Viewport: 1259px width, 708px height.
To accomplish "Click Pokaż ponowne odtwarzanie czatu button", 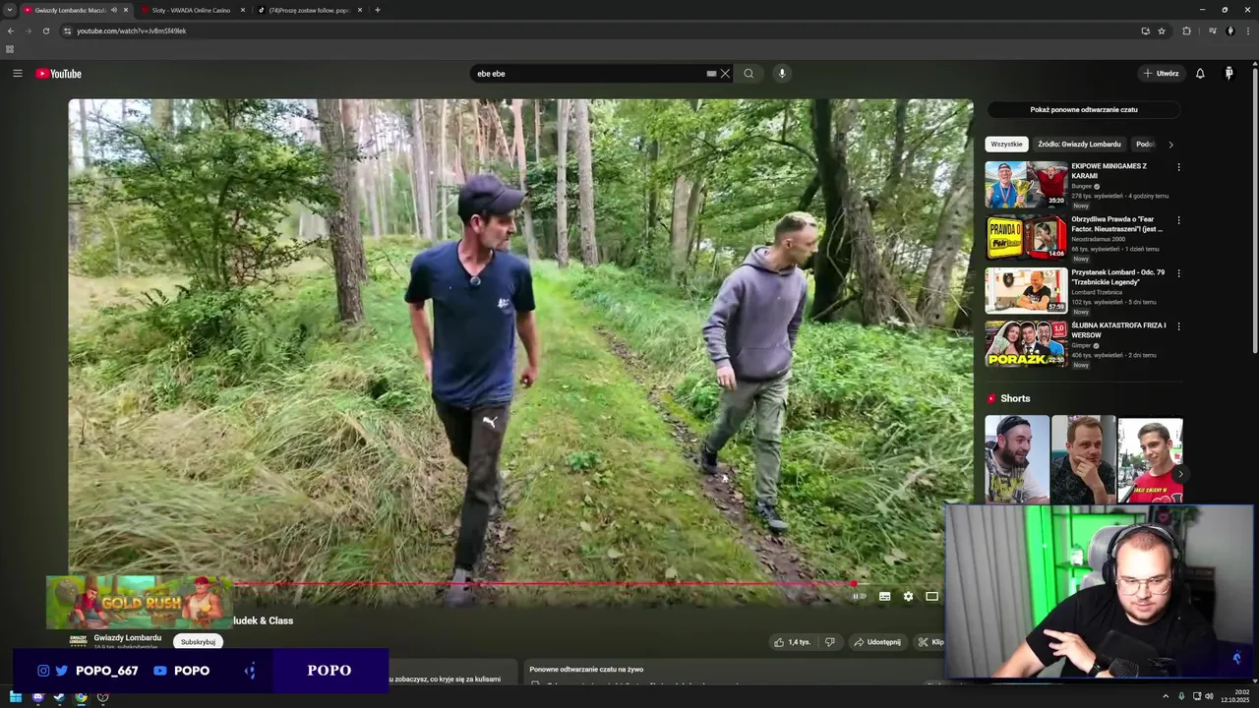I will click(x=1084, y=110).
